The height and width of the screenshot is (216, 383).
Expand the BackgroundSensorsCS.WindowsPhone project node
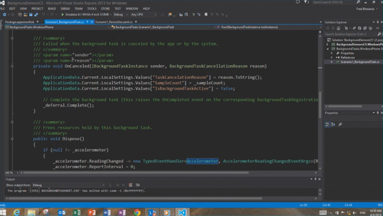pyautogui.click(x=328, y=44)
